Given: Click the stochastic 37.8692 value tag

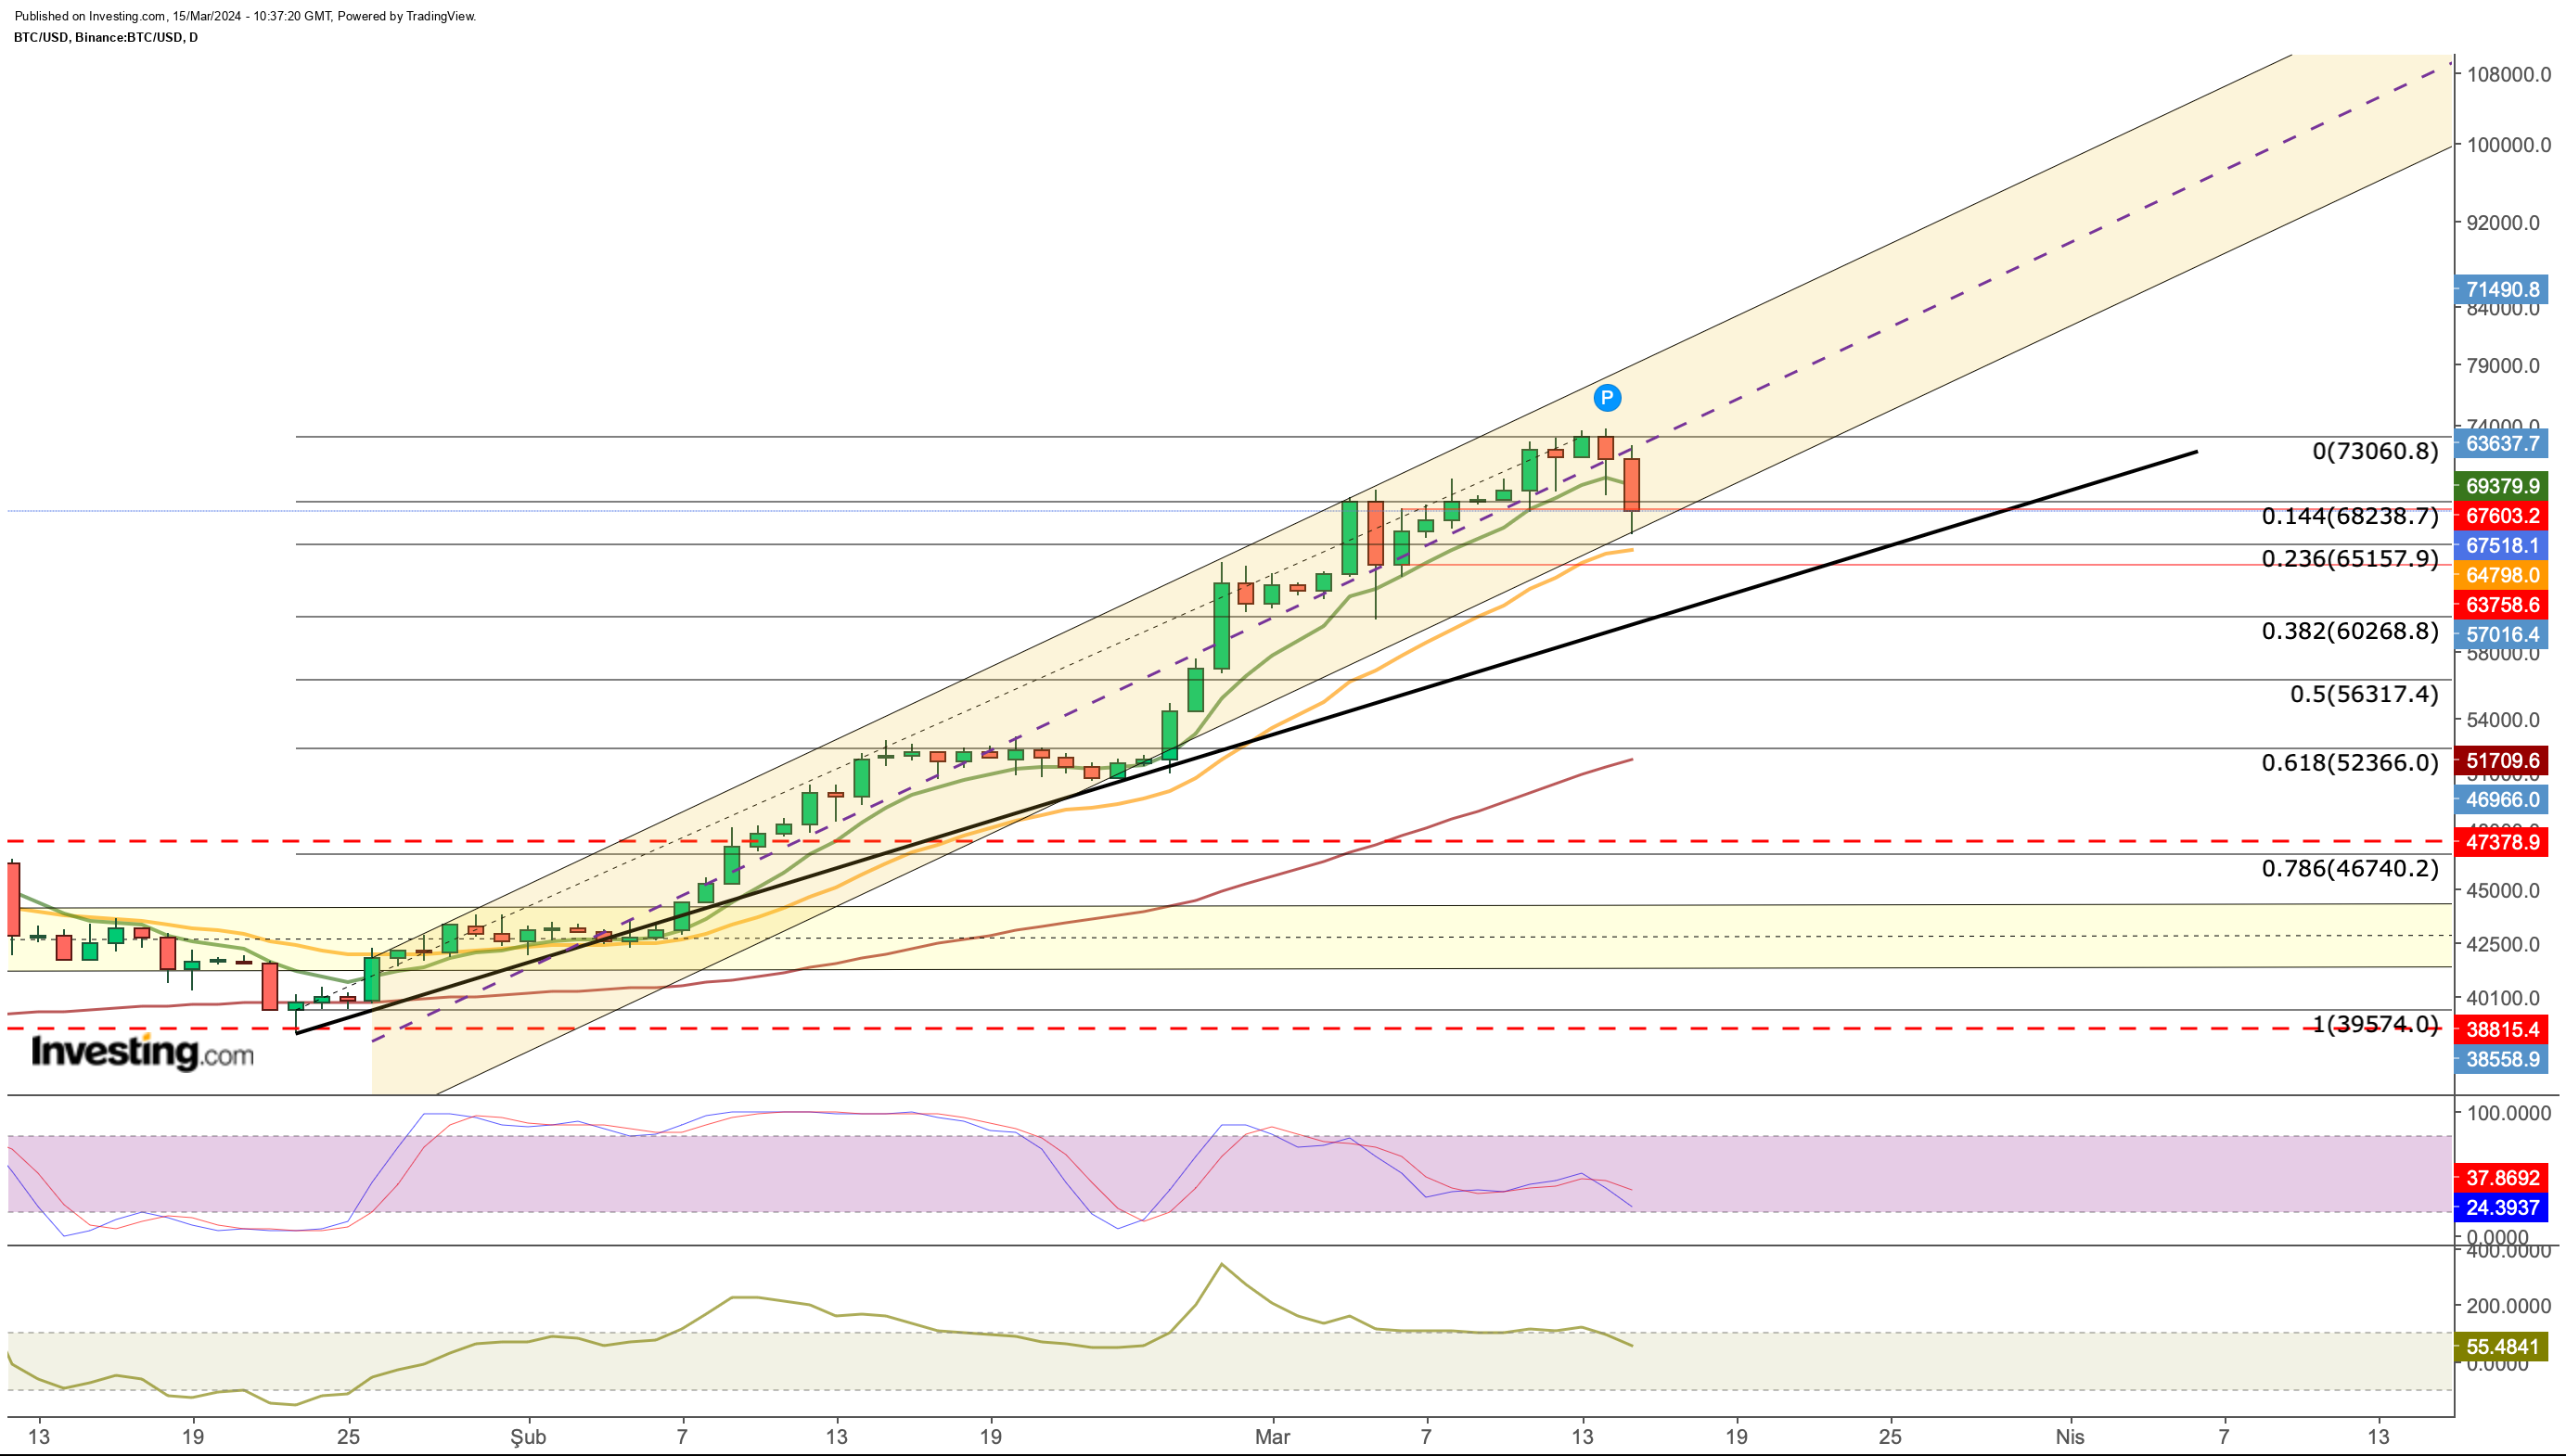Looking at the screenshot, I should pyautogui.click(x=2501, y=1178).
